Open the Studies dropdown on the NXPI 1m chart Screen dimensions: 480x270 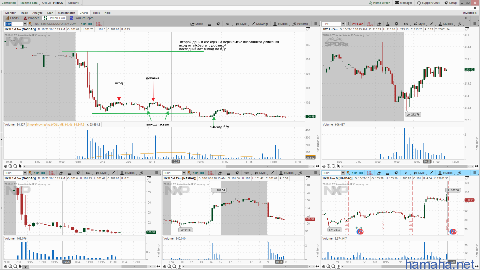(x=280, y=24)
